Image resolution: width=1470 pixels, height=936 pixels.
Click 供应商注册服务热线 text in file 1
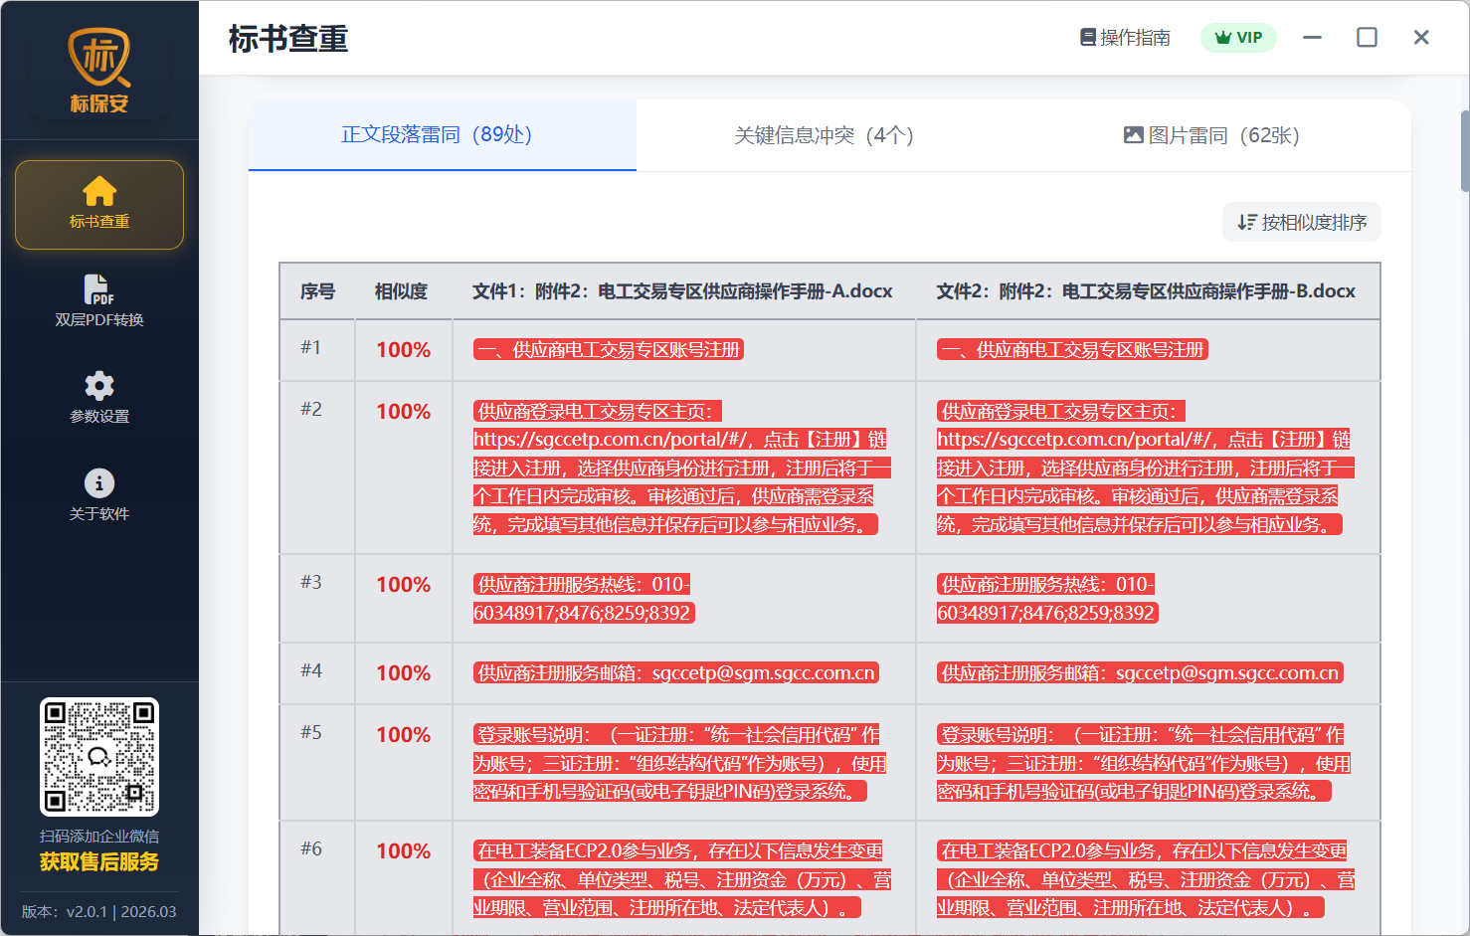click(584, 599)
